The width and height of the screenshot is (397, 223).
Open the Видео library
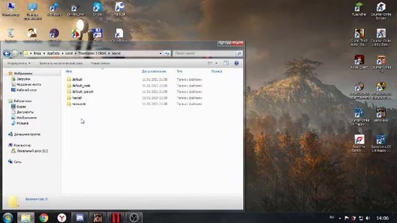[x=21, y=107]
